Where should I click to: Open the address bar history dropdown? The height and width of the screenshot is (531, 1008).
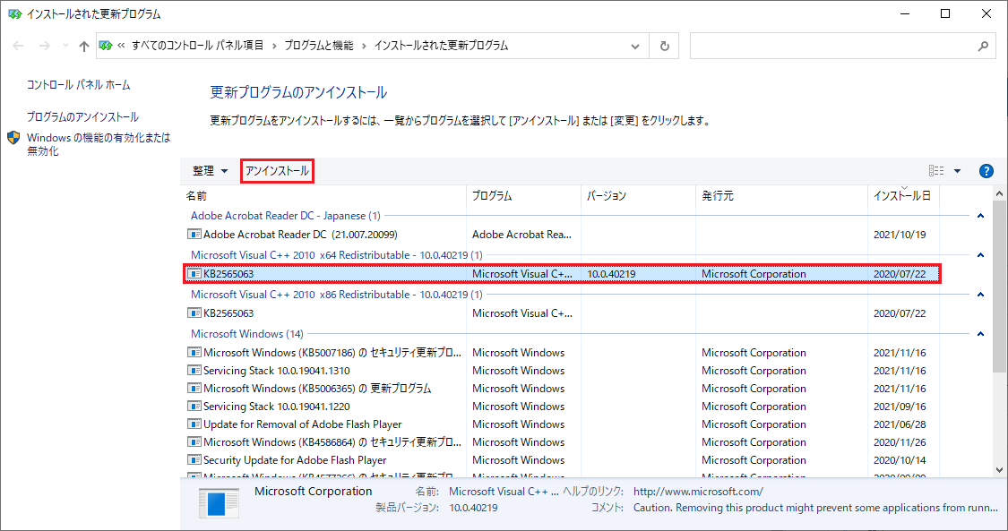click(635, 46)
